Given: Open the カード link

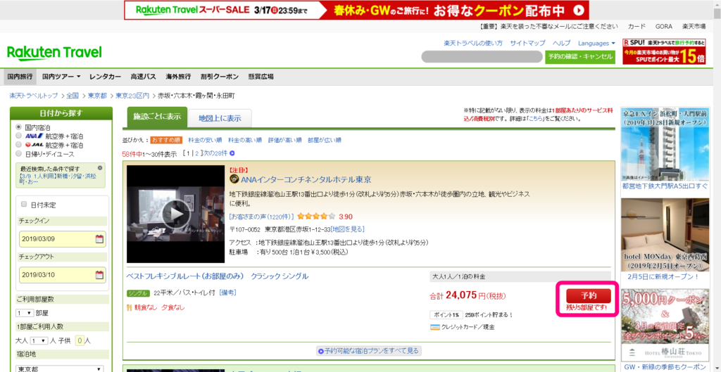Looking at the screenshot, I should (x=637, y=26).
